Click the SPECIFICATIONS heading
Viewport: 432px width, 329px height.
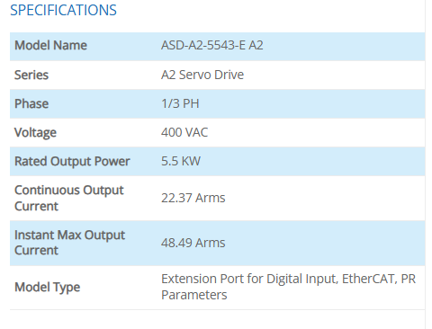click(63, 10)
